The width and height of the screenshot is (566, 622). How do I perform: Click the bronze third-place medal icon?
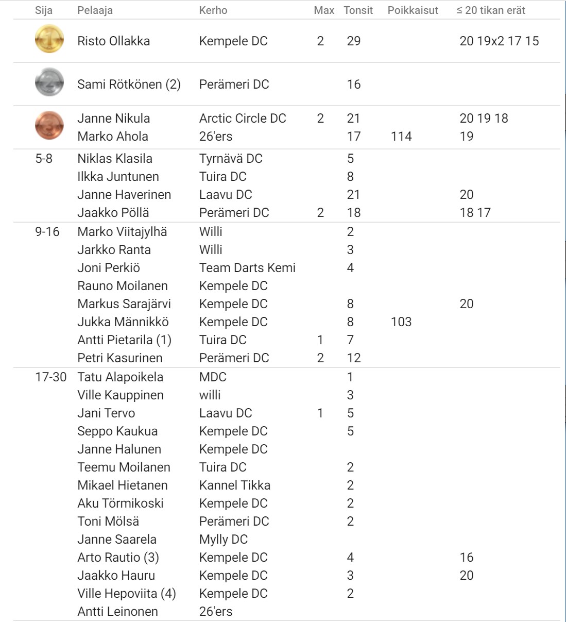tap(49, 125)
